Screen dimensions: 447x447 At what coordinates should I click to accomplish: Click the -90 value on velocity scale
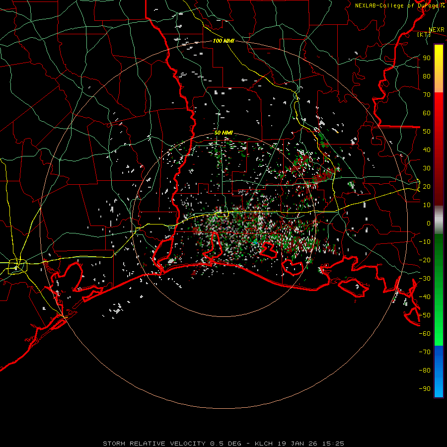click(425, 389)
